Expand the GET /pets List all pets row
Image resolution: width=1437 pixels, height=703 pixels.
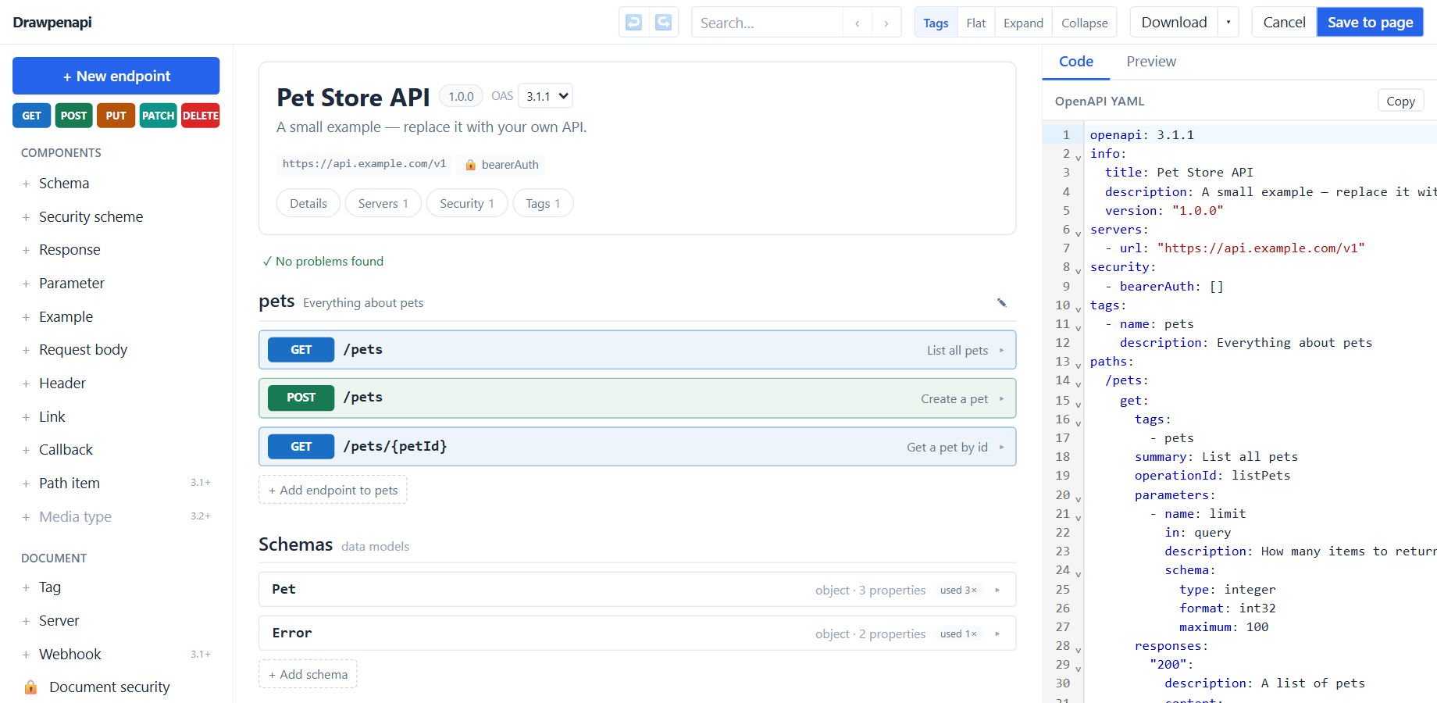pyautogui.click(x=637, y=350)
